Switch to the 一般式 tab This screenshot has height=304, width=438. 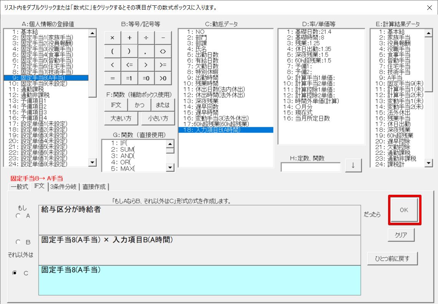pyautogui.click(x=19, y=187)
